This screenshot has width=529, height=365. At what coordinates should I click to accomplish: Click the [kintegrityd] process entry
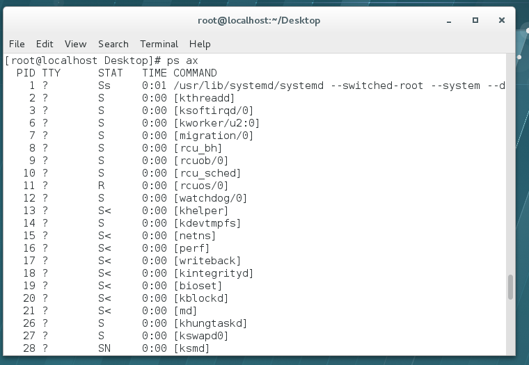(x=213, y=273)
